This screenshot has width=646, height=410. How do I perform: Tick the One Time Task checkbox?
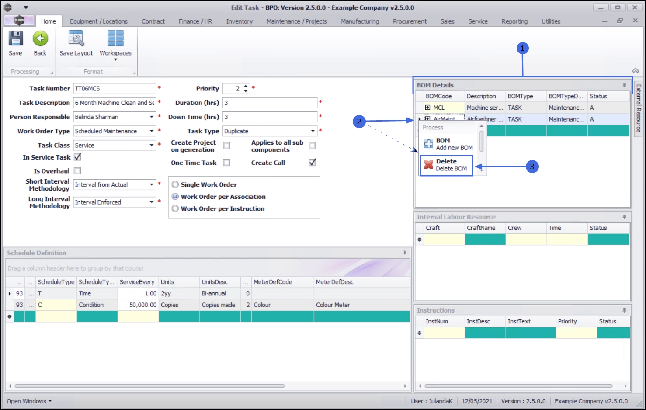[x=226, y=163]
